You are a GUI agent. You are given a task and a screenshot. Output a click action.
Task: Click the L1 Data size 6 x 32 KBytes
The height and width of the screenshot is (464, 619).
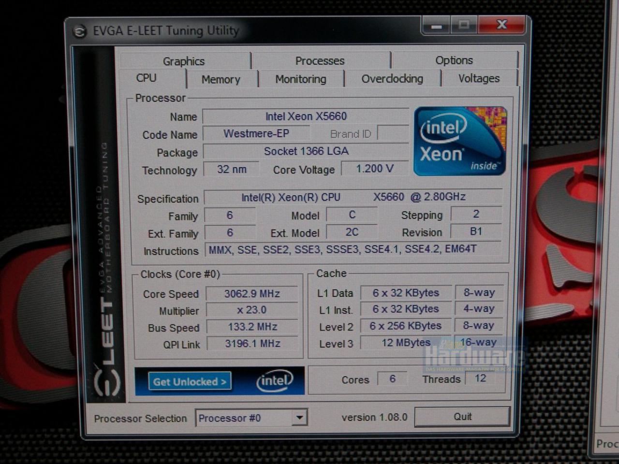click(406, 293)
